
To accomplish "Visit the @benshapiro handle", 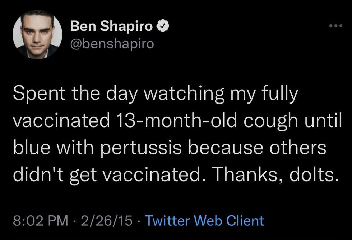I will (x=112, y=43).
